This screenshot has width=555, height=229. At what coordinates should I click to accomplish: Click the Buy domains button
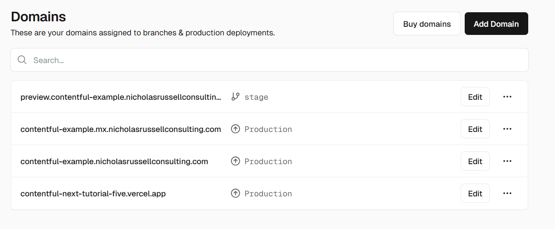point(427,24)
